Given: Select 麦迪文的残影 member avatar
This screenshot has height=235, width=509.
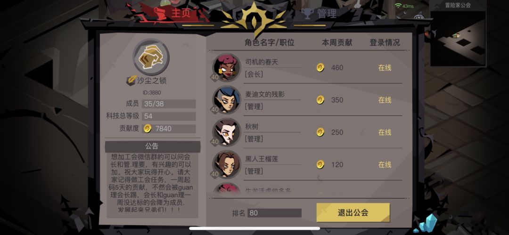Looking at the screenshot, I should (226, 100).
